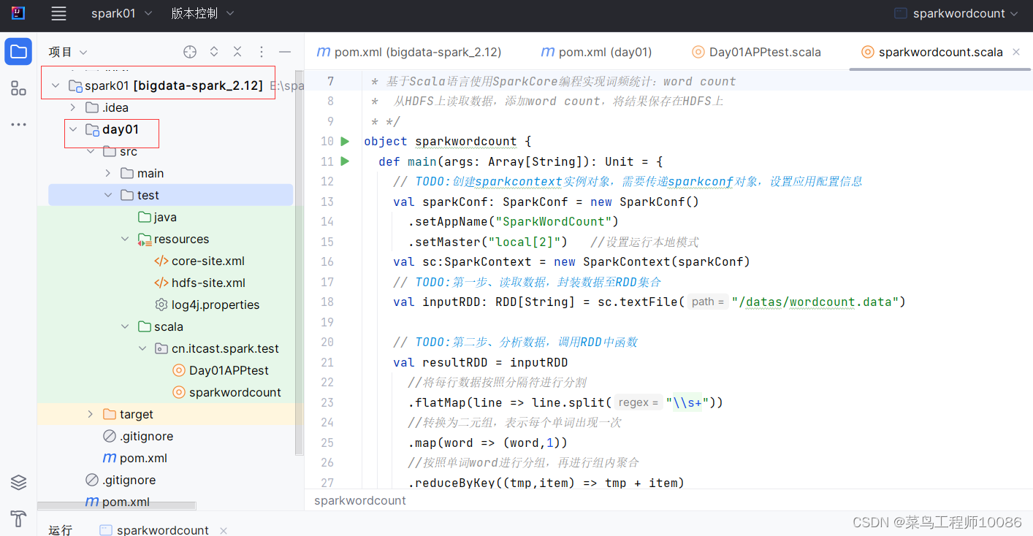The width and height of the screenshot is (1033, 536).
Task: Open the main hamburger menu
Action: point(58,13)
